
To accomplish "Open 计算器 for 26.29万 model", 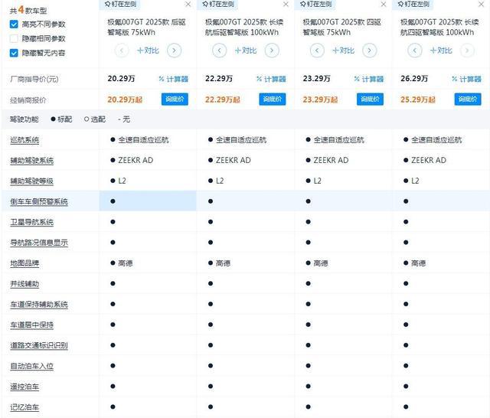I will [x=466, y=80].
